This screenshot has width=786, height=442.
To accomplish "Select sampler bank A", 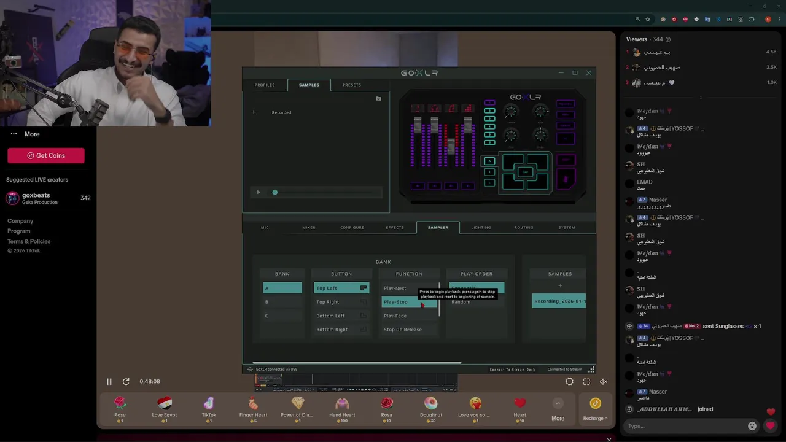I will pyautogui.click(x=282, y=288).
